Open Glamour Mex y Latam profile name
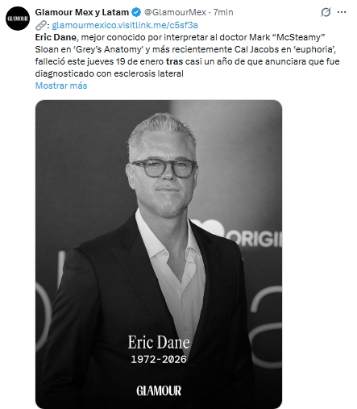The image size is (357, 409). pos(82,12)
